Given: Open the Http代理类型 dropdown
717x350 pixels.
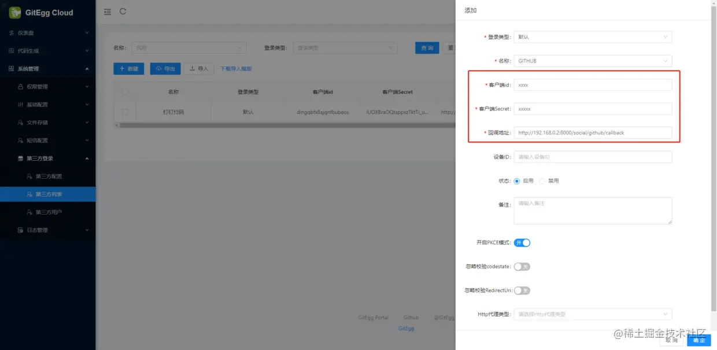Looking at the screenshot, I should point(593,314).
